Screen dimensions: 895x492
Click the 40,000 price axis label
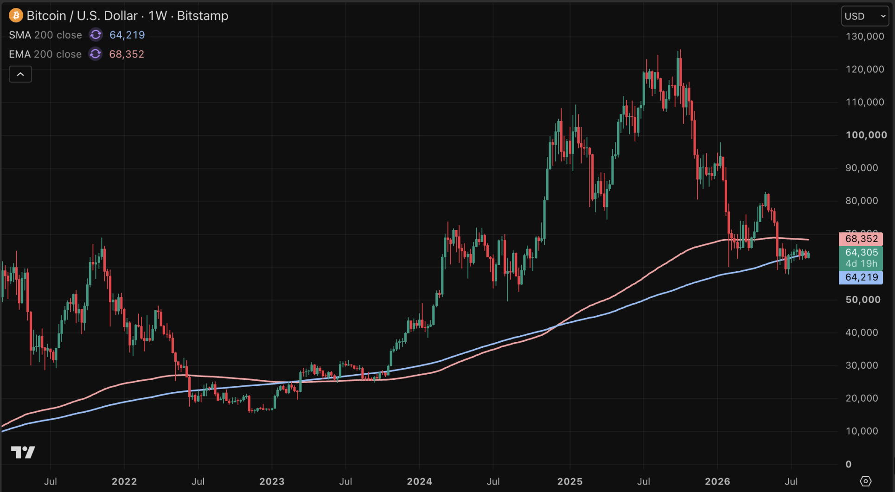[x=862, y=332]
